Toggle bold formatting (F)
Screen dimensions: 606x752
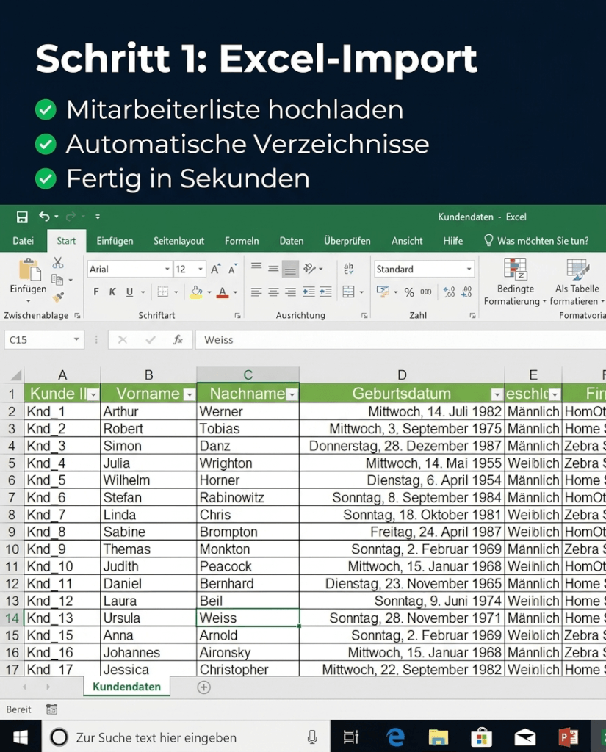[96, 292]
